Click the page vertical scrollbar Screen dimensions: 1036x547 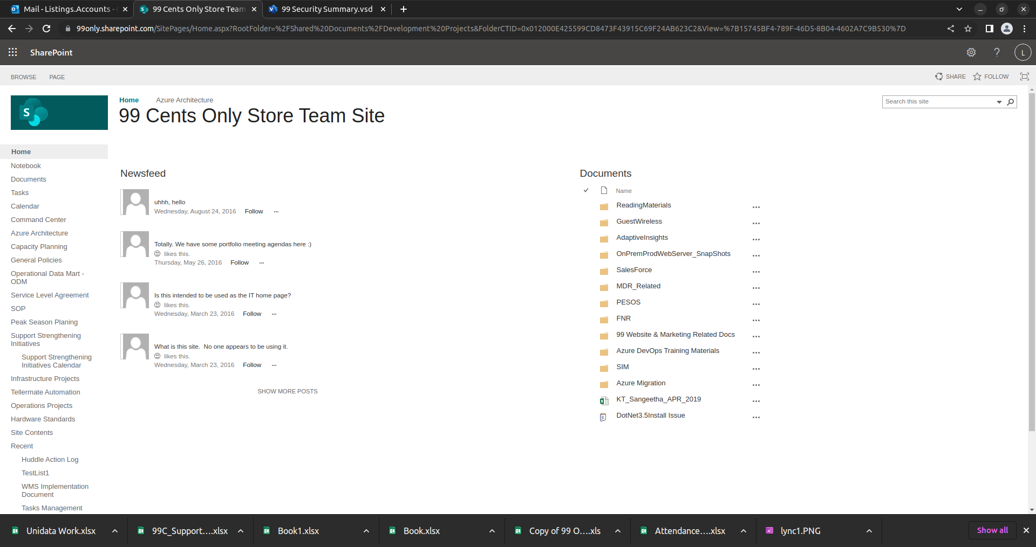1032,261
